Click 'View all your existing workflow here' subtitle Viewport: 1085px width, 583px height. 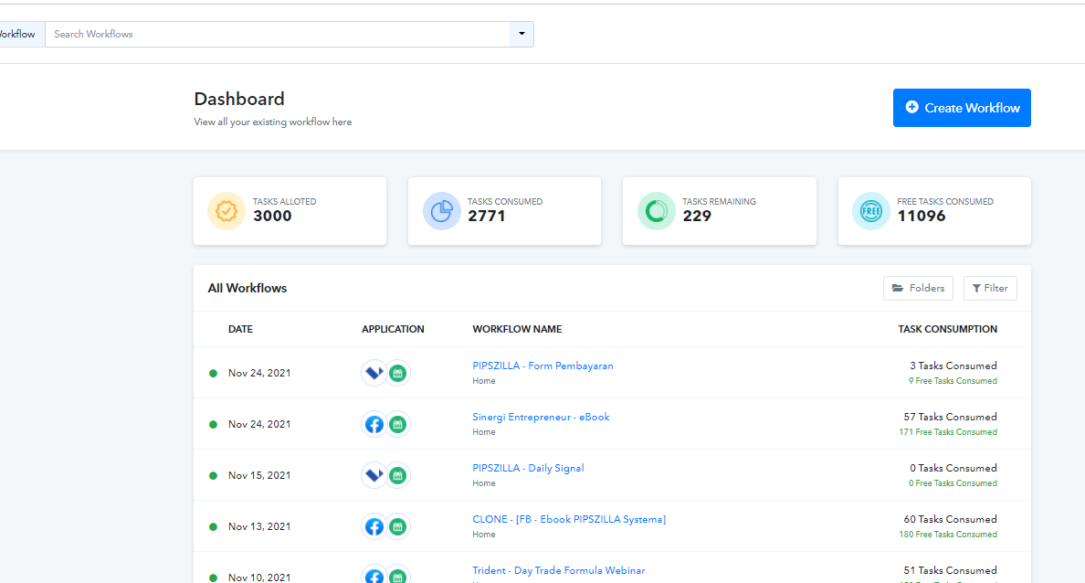273,122
